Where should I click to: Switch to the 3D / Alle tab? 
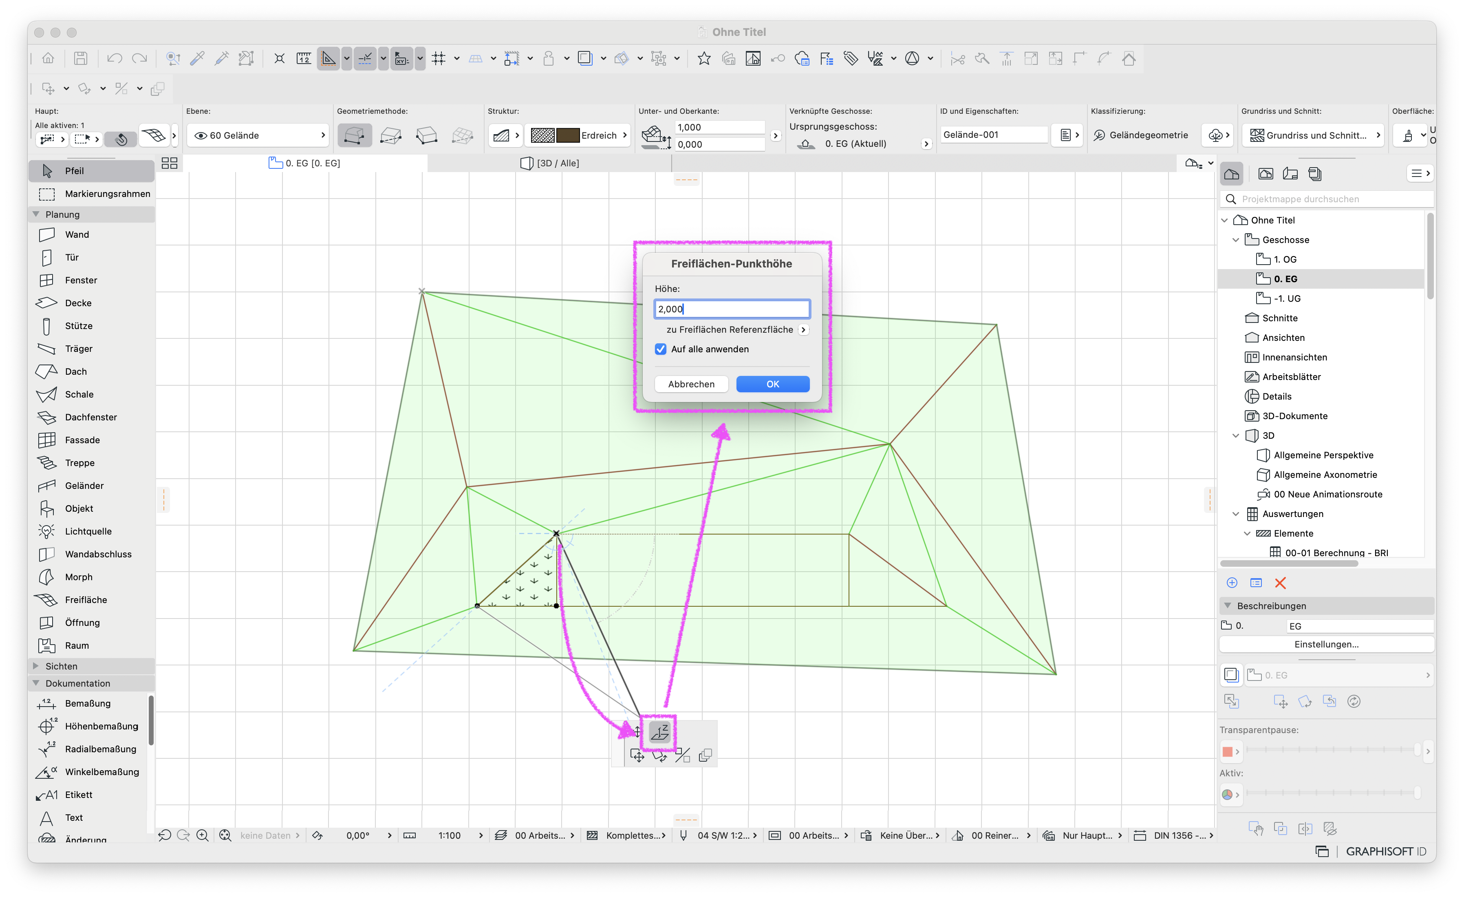(x=549, y=163)
